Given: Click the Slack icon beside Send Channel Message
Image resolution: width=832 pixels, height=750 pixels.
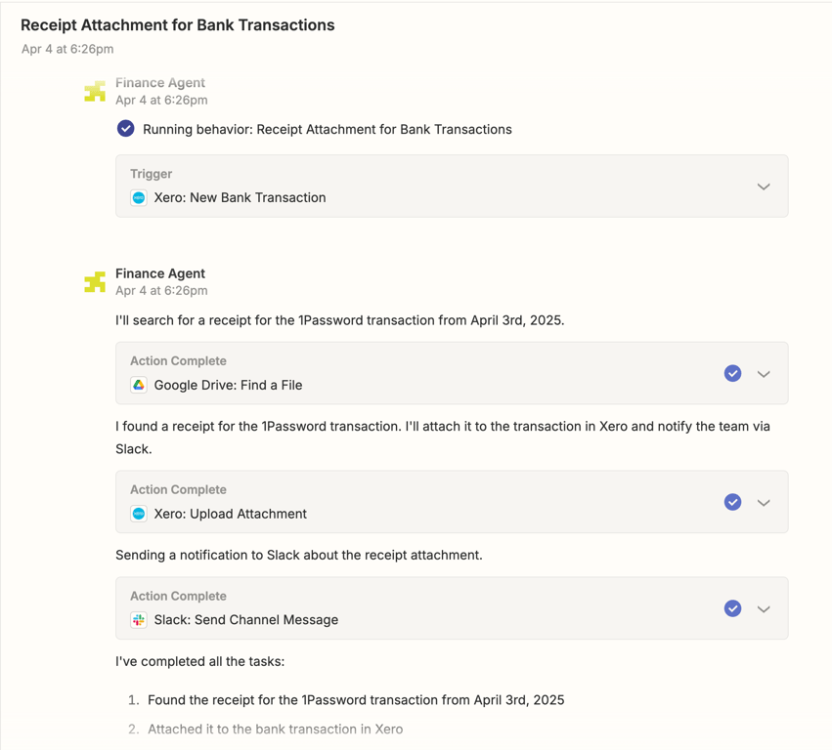Looking at the screenshot, I should [139, 620].
